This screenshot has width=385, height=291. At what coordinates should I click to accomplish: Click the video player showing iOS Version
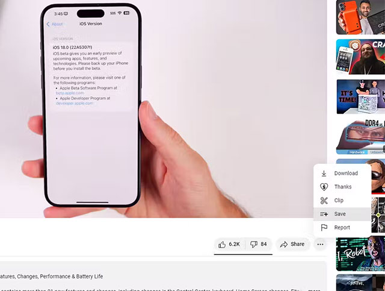[x=163, y=108]
